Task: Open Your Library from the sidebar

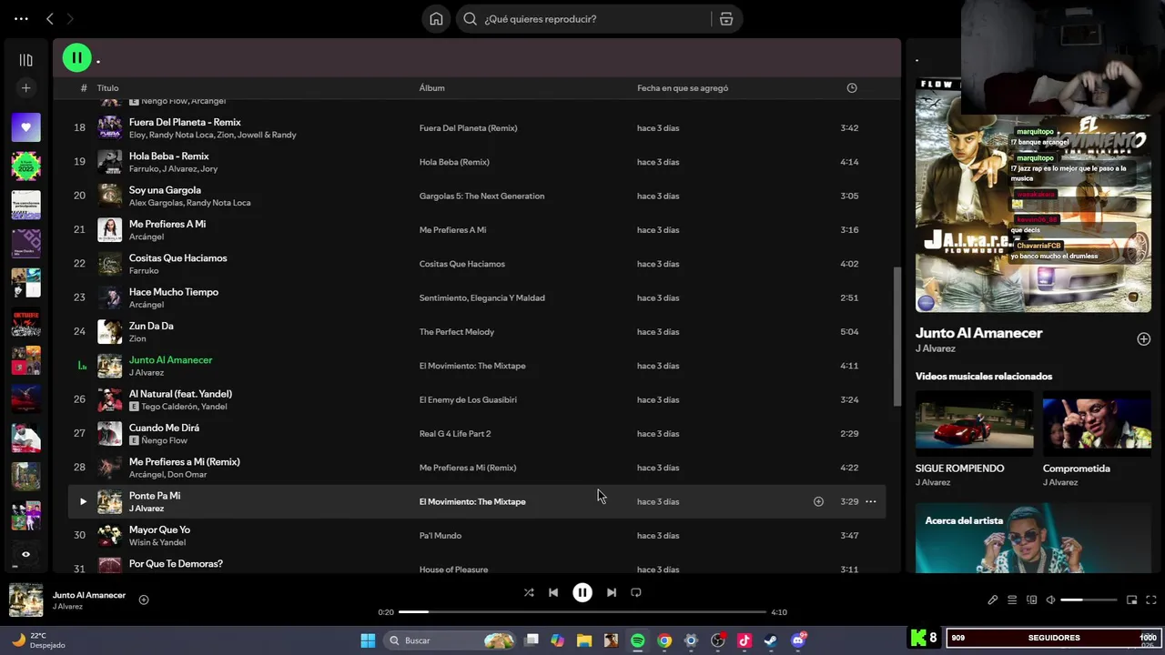Action: click(x=25, y=60)
